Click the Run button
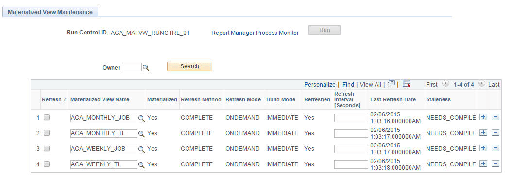This screenshot has height=179, width=513. pyautogui.click(x=325, y=30)
